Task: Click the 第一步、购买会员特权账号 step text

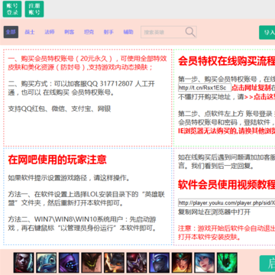Action: pos(226,79)
